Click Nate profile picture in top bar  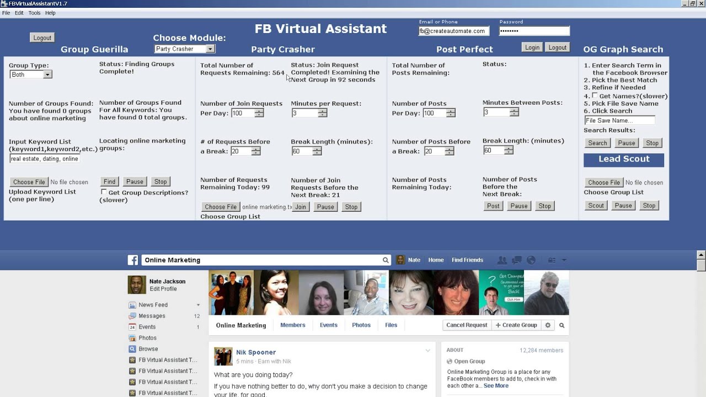click(x=400, y=260)
